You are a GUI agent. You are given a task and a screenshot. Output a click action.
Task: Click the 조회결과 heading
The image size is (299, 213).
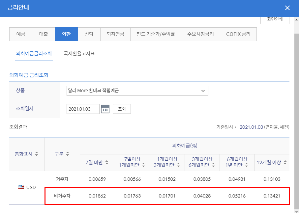[x=18, y=127]
